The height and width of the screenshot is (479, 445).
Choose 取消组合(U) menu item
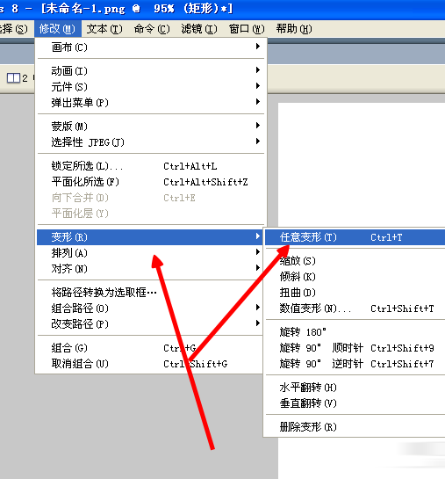tap(151, 364)
